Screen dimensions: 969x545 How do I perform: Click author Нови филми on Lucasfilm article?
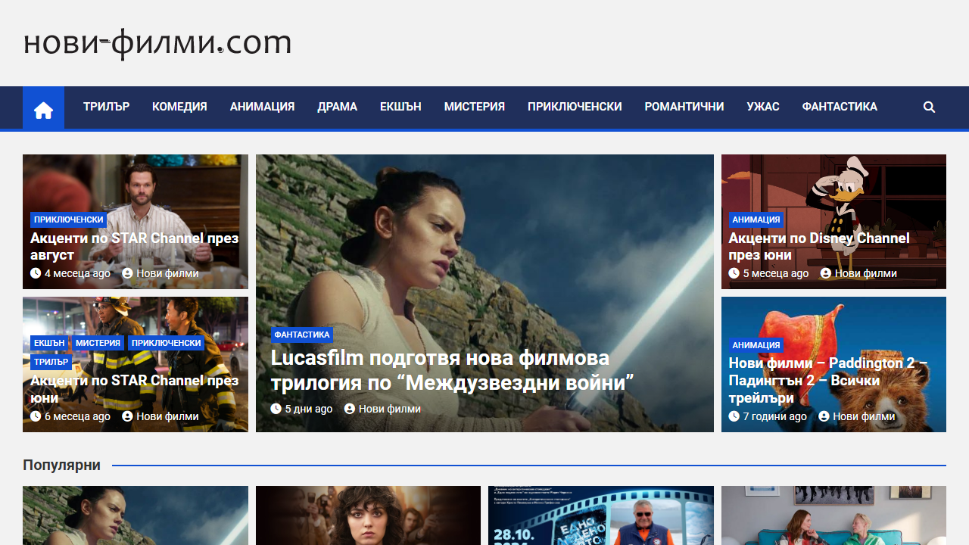(390, 409)
